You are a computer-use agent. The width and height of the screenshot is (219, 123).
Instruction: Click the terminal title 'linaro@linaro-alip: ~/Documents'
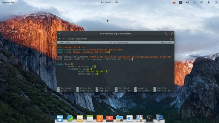pyautogui.click(x=116, y=33)
